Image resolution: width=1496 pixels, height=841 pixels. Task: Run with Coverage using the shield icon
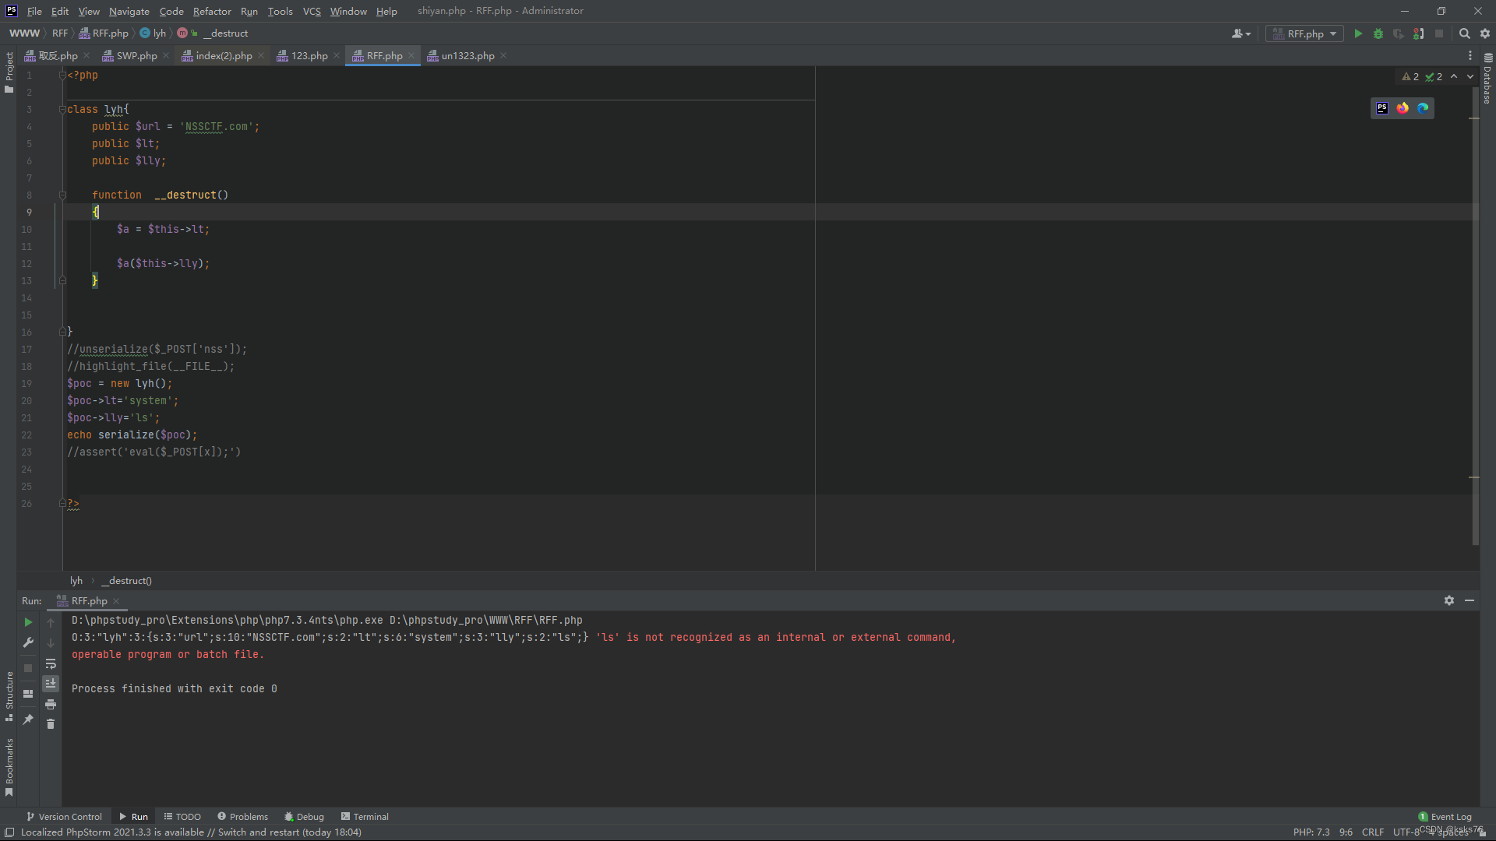[1399, 33]
